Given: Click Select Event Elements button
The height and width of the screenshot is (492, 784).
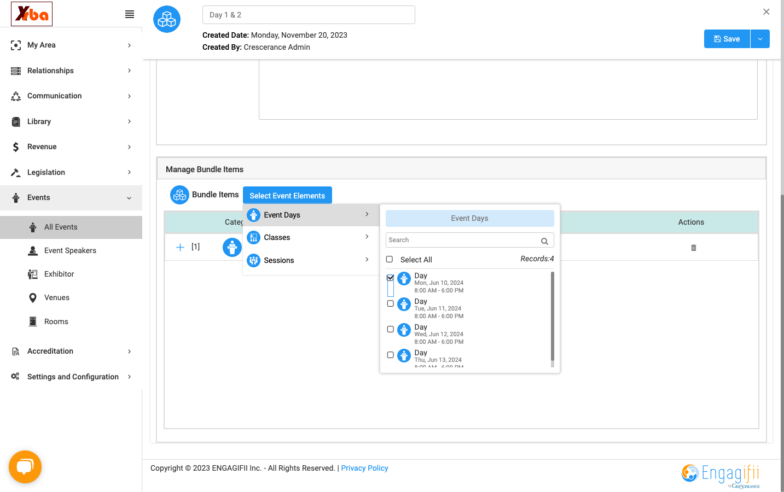Looking at the screenshot, I should pos(287,195).
